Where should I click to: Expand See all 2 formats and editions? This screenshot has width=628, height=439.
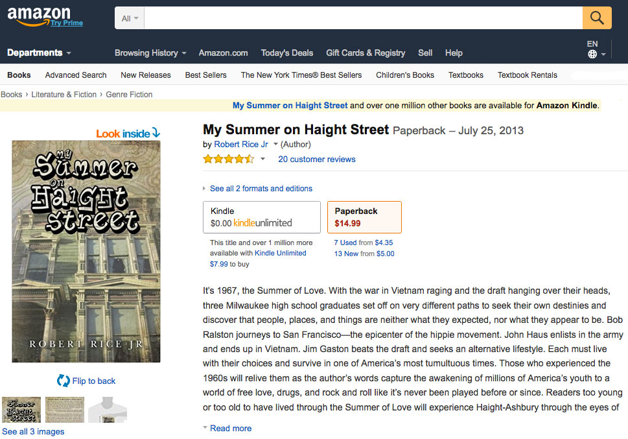[261, 189]
